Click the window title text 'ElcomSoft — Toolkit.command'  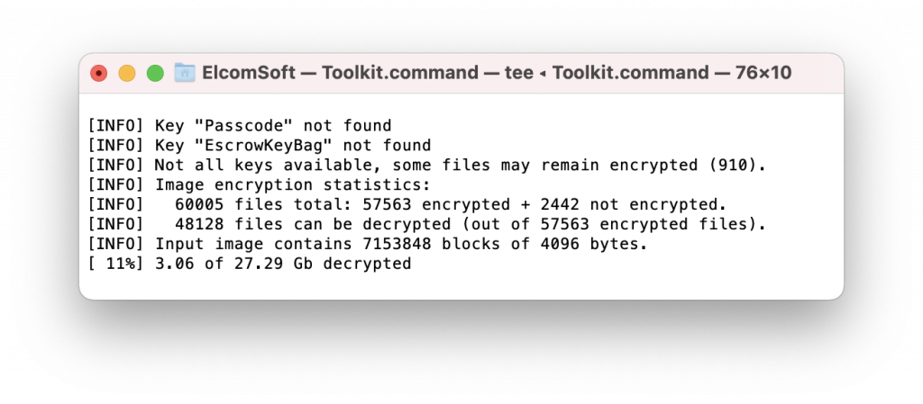(x=340, y=73)
